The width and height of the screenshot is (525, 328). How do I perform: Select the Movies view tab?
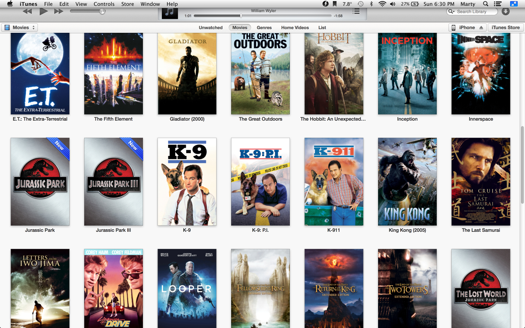pyautogui.click(x=240, y=28)
